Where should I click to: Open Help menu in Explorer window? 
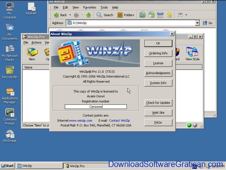coord(115,8)
